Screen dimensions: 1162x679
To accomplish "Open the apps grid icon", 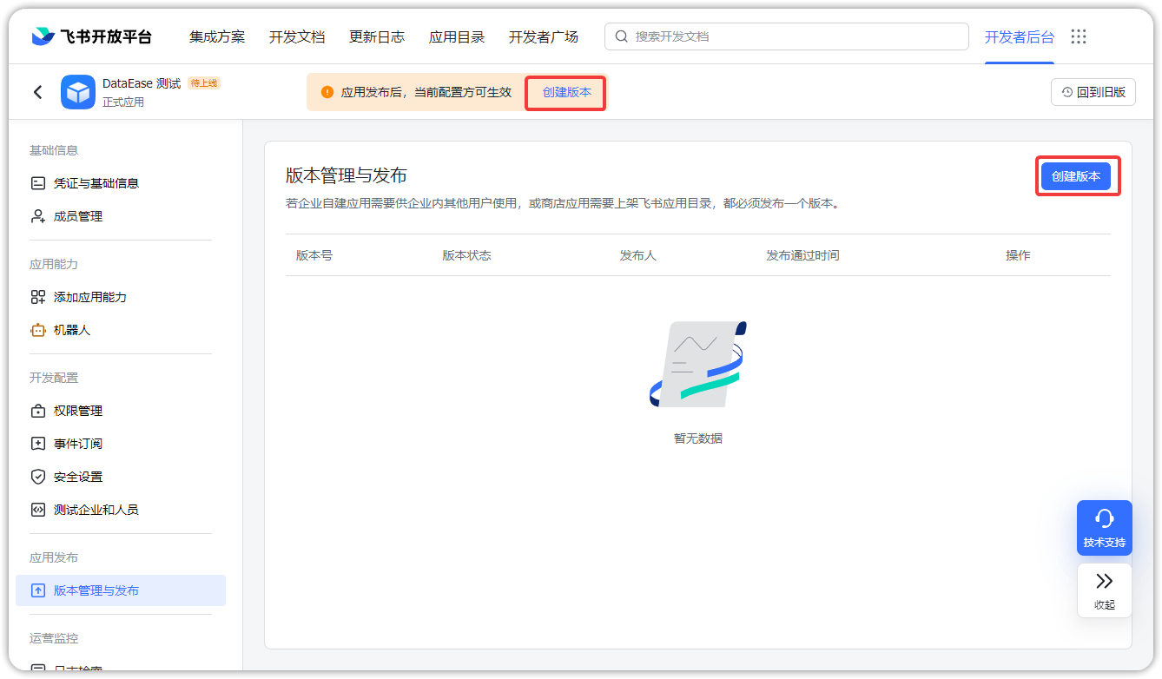I will (1079, 36).
